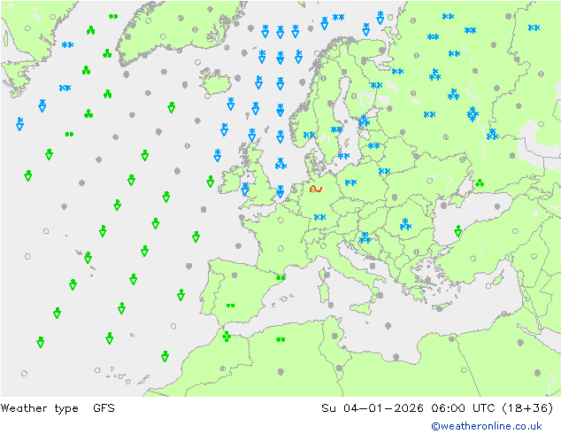
Task: Click the snow symbol over Estonia
Action: point(364,121)
